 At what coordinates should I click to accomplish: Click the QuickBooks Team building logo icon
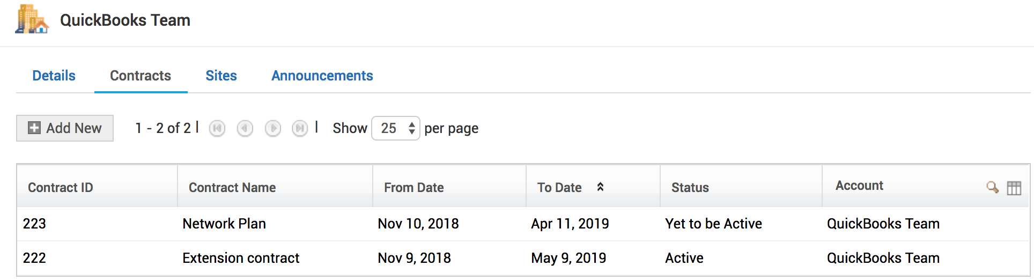pyautogui.click(x=32, y=20)
